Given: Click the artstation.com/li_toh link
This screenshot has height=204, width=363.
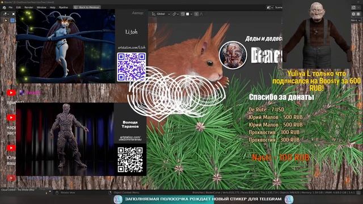Looking at the screenshot, I should [132, 48].
